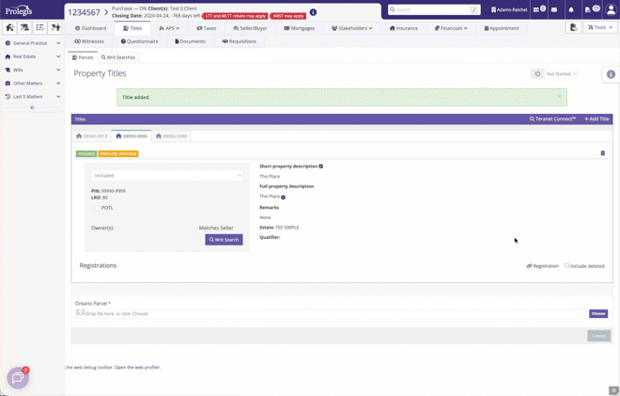Click the Prolegis logo

pyautogui.click(x=19, y=10)
